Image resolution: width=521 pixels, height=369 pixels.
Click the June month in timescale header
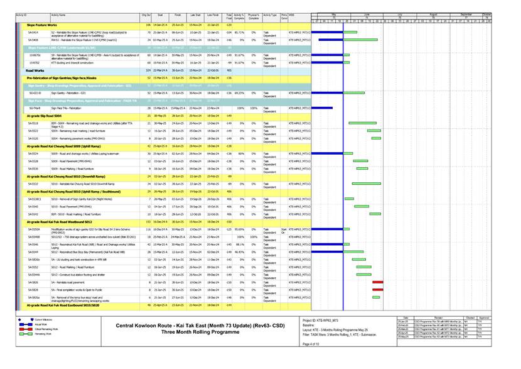pyautogui.click(x=367, y=12)
